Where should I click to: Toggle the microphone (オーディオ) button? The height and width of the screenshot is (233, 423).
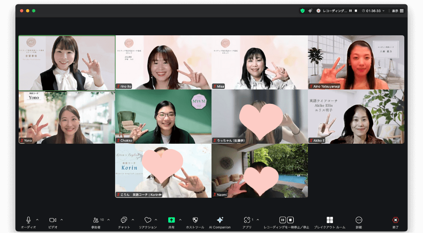pos(28,220)
